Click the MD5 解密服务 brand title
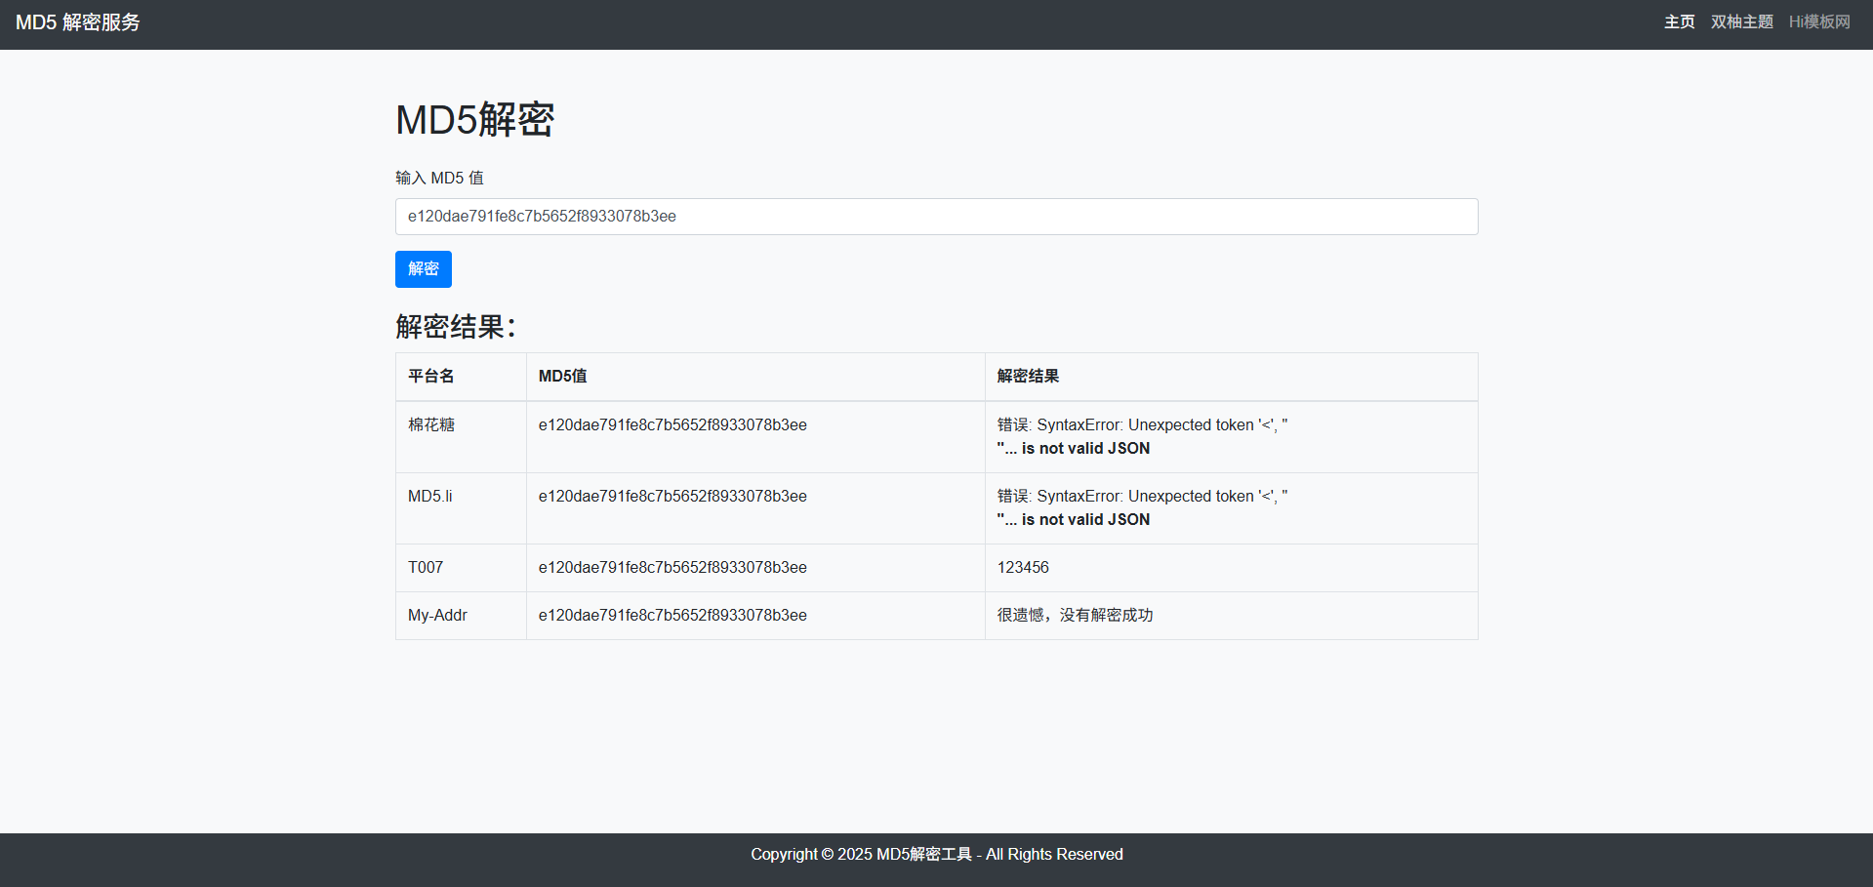The height and width of the screenshot is (887, 1873). click(x=78, y=22)
